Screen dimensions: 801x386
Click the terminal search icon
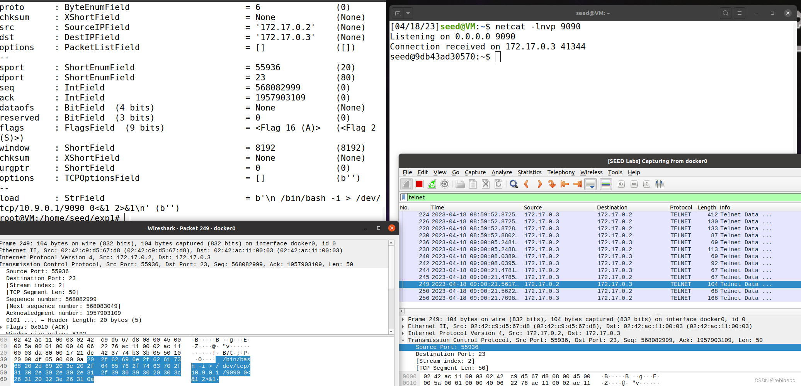pos(726,13)
